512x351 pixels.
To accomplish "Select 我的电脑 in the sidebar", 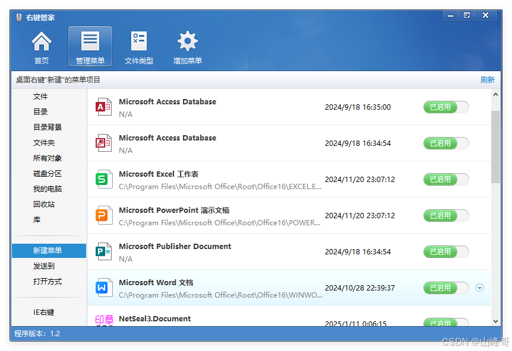I will pyautogui.click(x=49, y=189).
